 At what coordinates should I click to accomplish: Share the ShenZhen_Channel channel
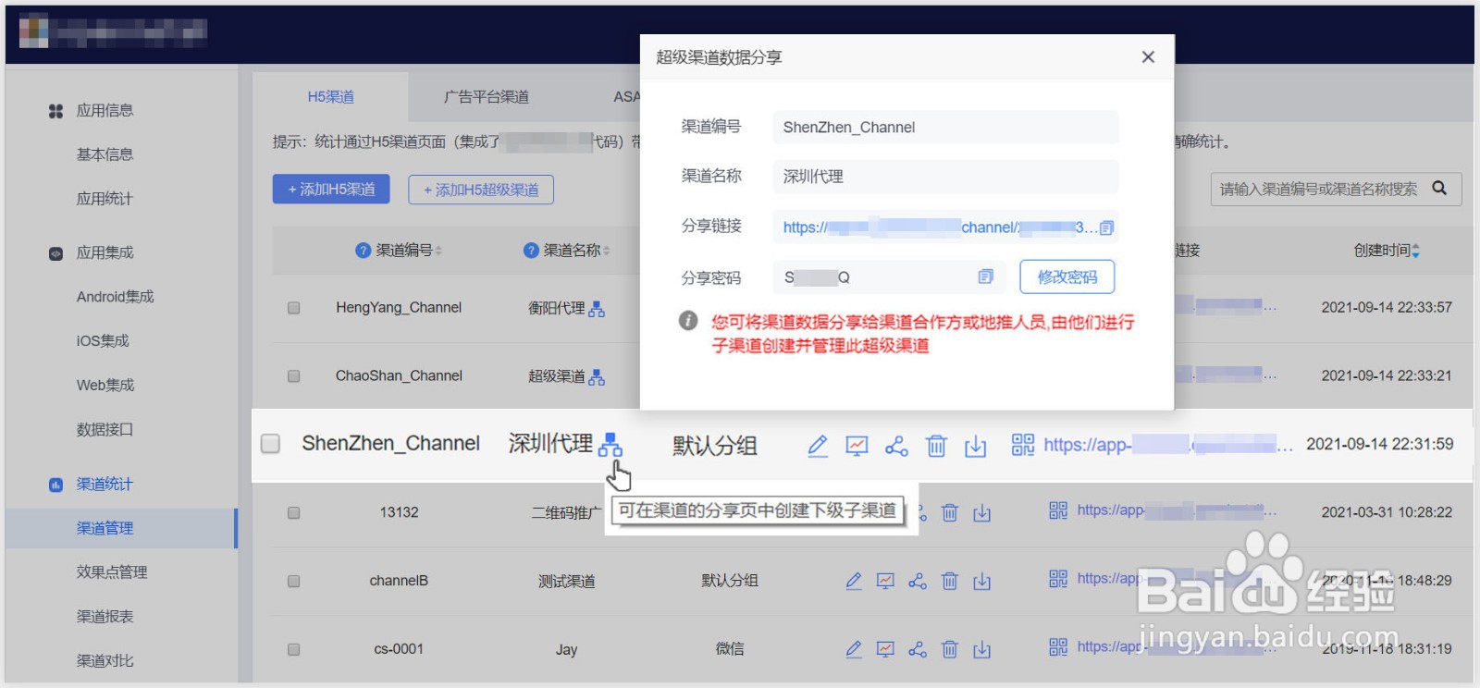pos(896,447)
